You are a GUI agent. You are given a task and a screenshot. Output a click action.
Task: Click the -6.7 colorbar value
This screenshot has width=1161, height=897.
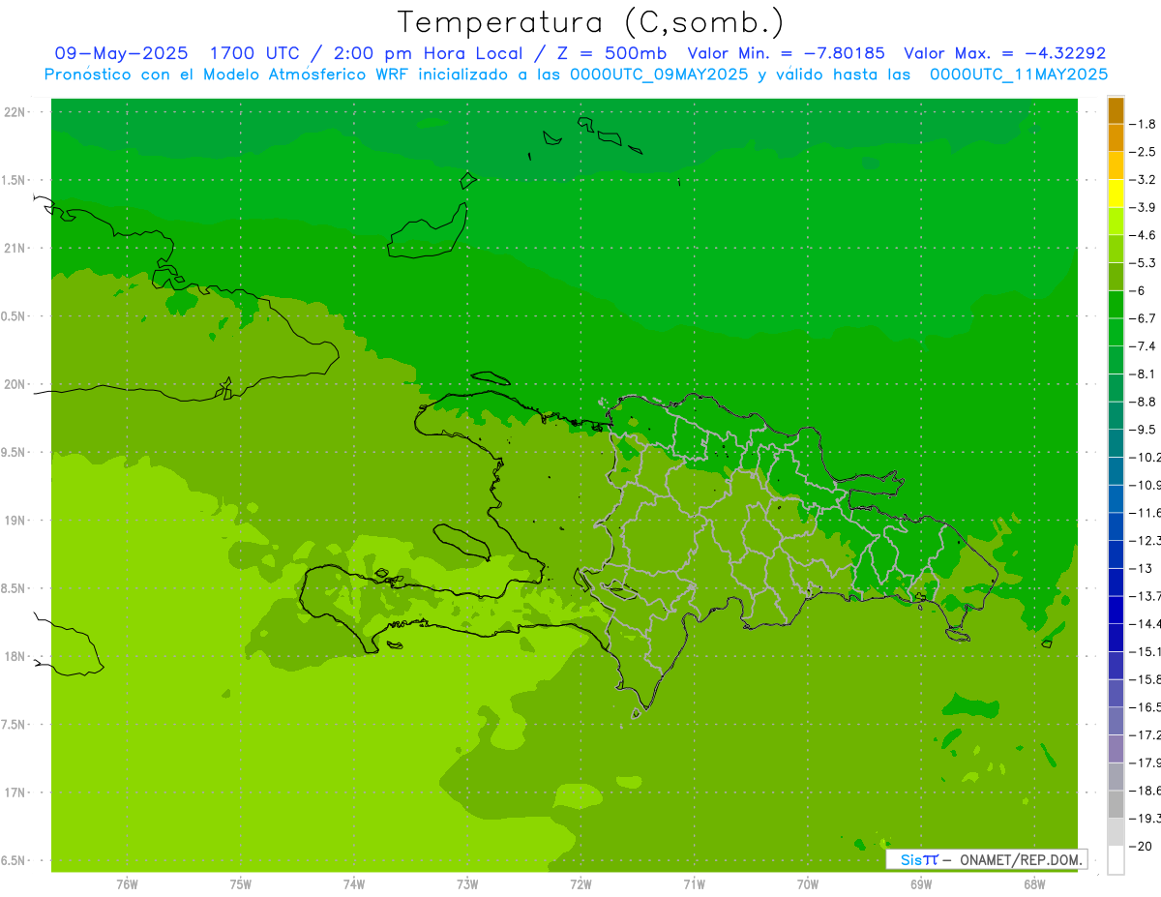[1144, 318]
